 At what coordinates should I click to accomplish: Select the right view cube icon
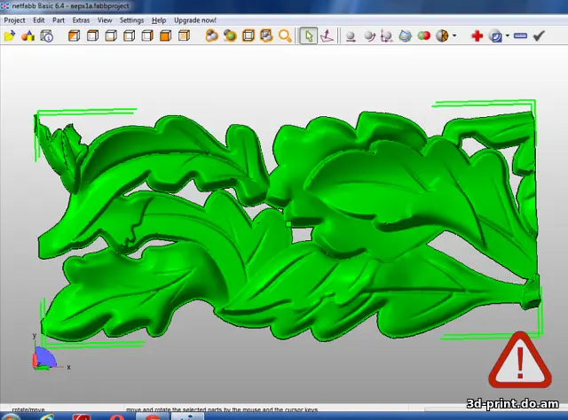(147, 35)
